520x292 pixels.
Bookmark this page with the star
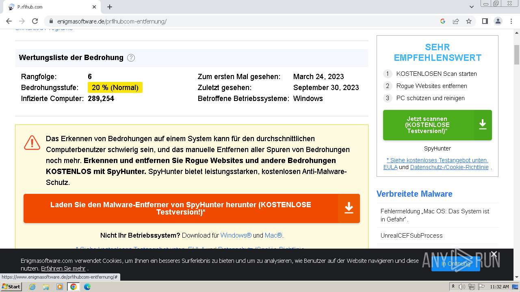pyautogui.click(x=469, y=21)
